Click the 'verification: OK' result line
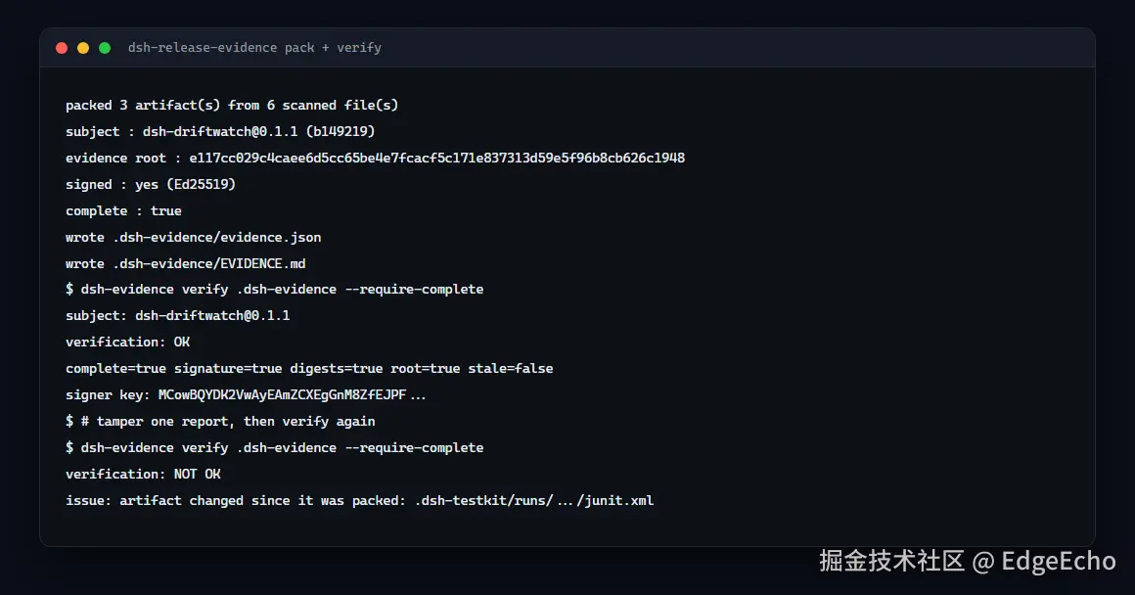Screen dimensions: 1135x595 tap(127, 342)
